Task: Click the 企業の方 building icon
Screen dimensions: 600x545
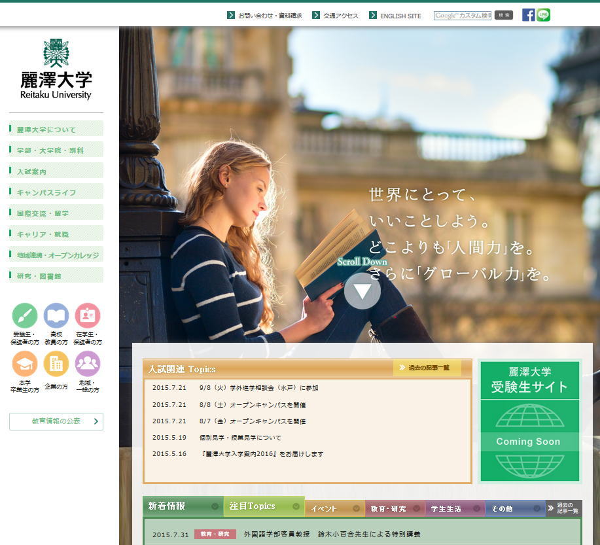Action: point(56,364)
